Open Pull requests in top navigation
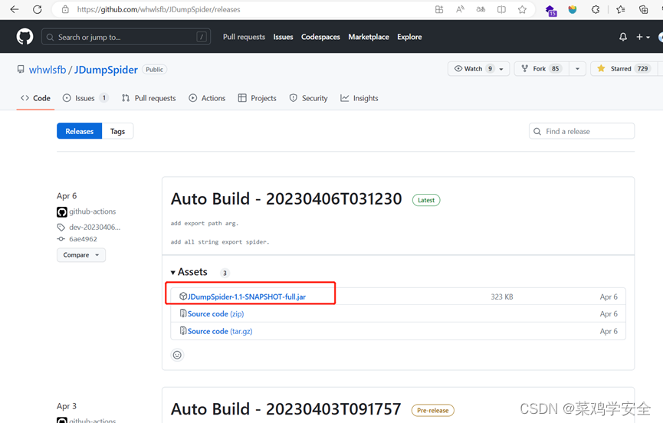663x423 pixels. [x=244, y=38]
